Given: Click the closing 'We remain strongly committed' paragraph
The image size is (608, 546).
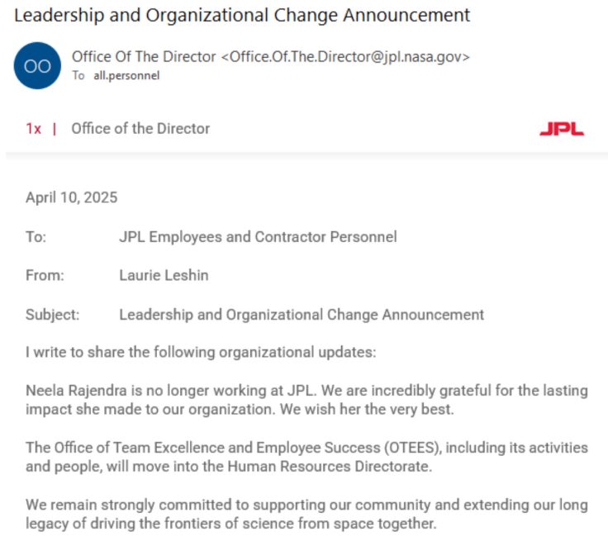Looking at the screenshot, I should pyautogui.click(x=306, y=514).
